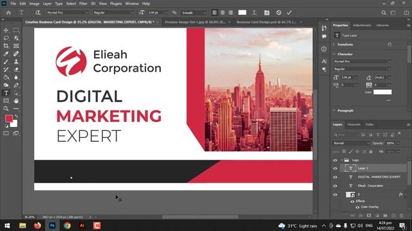Cancel current text edits
Screen dimensions: 412x231
point(279,13)
